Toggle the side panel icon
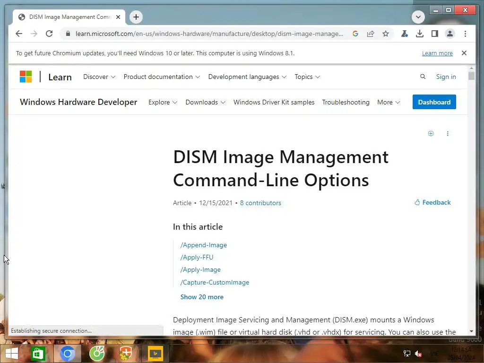Screen dimensions: 484x363 coord(435,34)
